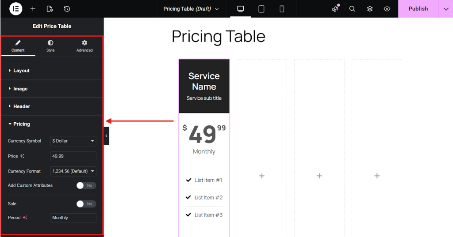The width and height of the screenshot is (453, 237).
Task: Open the finder search icon
Action: [352, 9]
